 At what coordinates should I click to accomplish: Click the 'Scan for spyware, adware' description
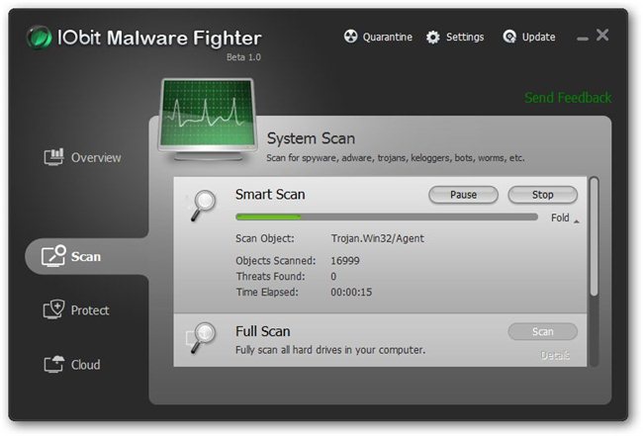pos(396,158)
